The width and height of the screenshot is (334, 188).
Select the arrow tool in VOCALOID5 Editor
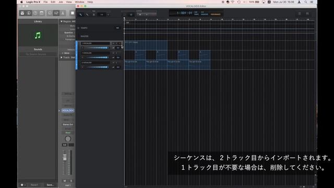(81, 15)
